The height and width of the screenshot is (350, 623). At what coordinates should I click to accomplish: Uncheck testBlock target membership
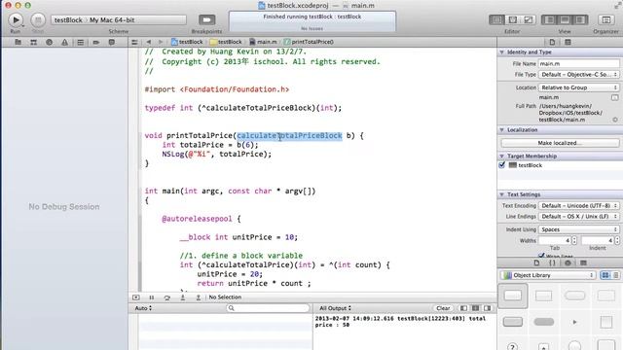click(502, 165)
